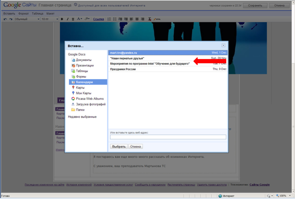Image resolution: width=295 pixels, height=221 pixels.
Task: Click the Интернет zone status icon
Action: pyautogui.click(x=220, y=196)
